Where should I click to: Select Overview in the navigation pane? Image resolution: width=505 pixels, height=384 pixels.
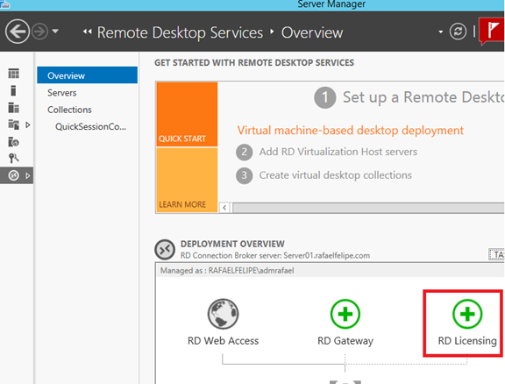pos(88,75)
